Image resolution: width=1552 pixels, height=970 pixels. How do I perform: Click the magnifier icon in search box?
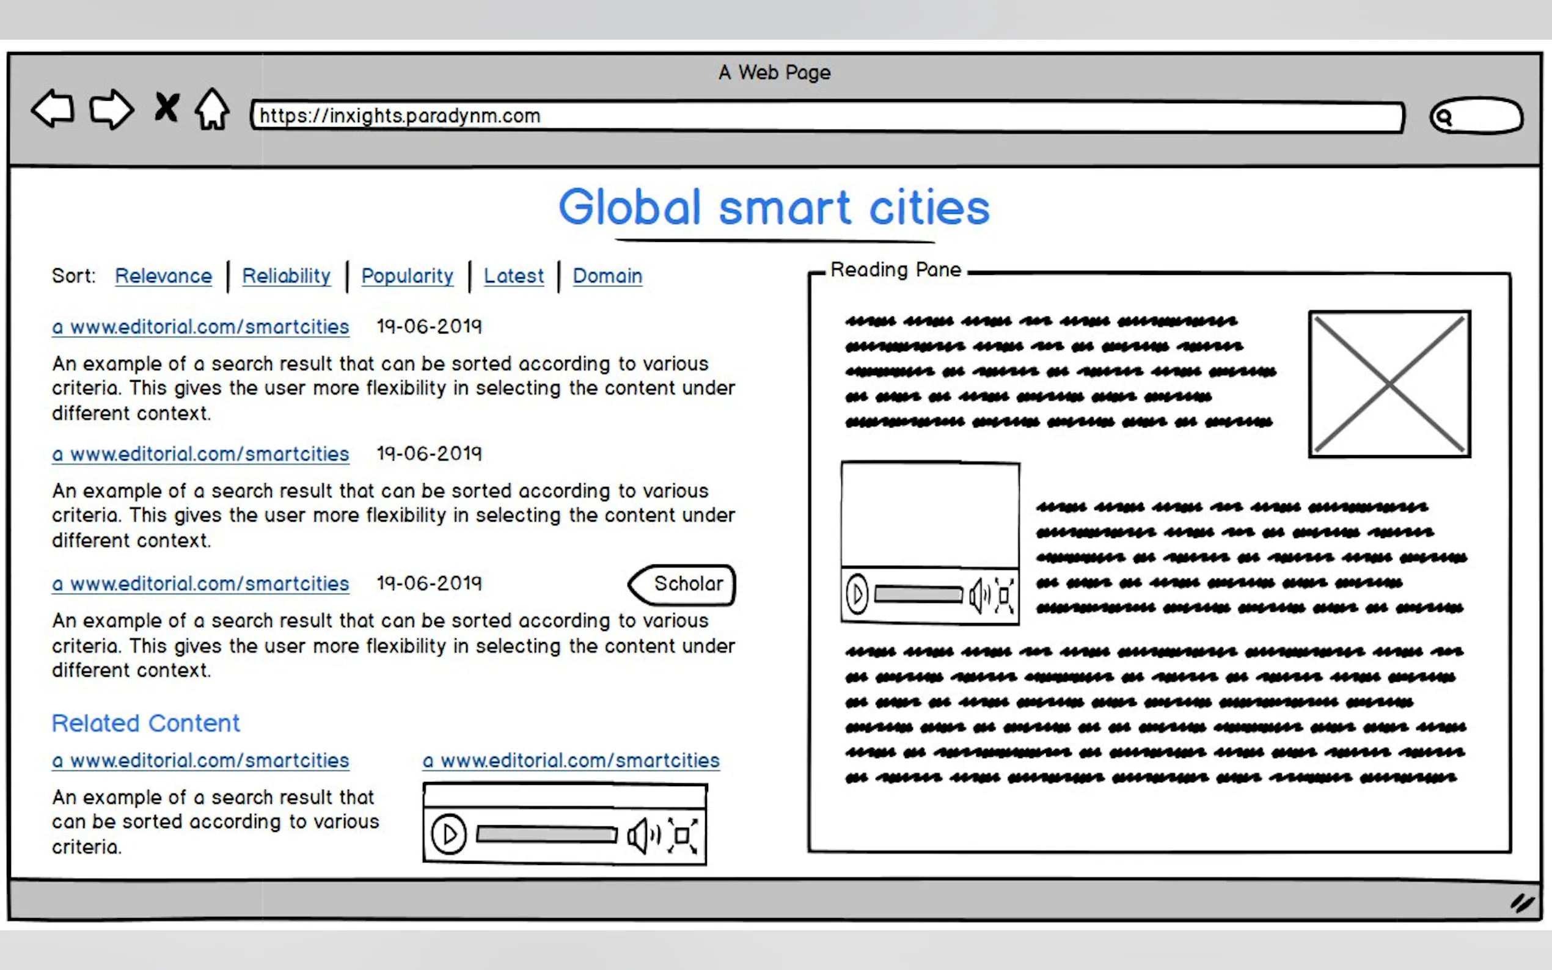pos(1444,117)
